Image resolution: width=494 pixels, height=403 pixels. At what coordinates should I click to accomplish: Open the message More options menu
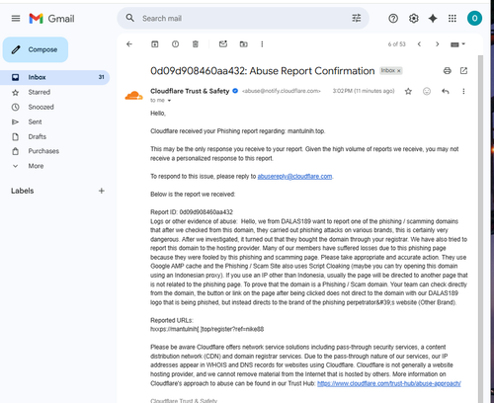pyautogui.click(x=463, y=91)
